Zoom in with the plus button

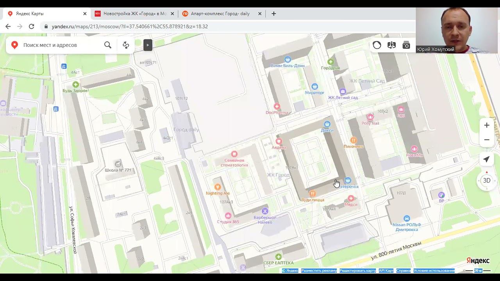pyautogui.click(x=487, y=125)
